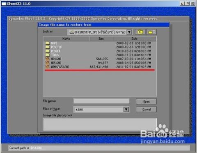Click the Cancel button

click(x=146, y=110)
